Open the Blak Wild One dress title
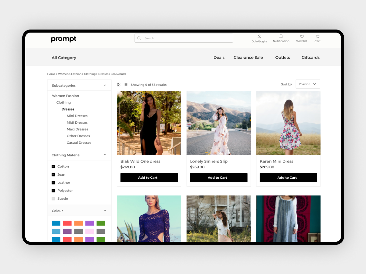Viewport: 366px width, 274px height. tap(140, 161)
